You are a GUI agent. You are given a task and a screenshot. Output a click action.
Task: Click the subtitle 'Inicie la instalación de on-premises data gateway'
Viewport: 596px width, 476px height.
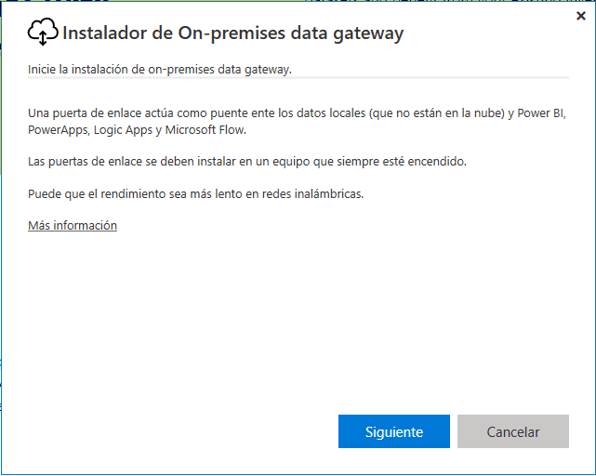coord(160,70)
